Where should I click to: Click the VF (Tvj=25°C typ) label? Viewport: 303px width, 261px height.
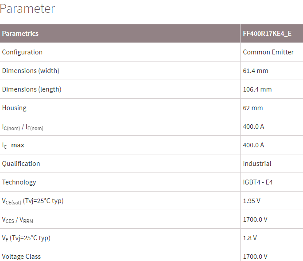click(x=26, y=238)
